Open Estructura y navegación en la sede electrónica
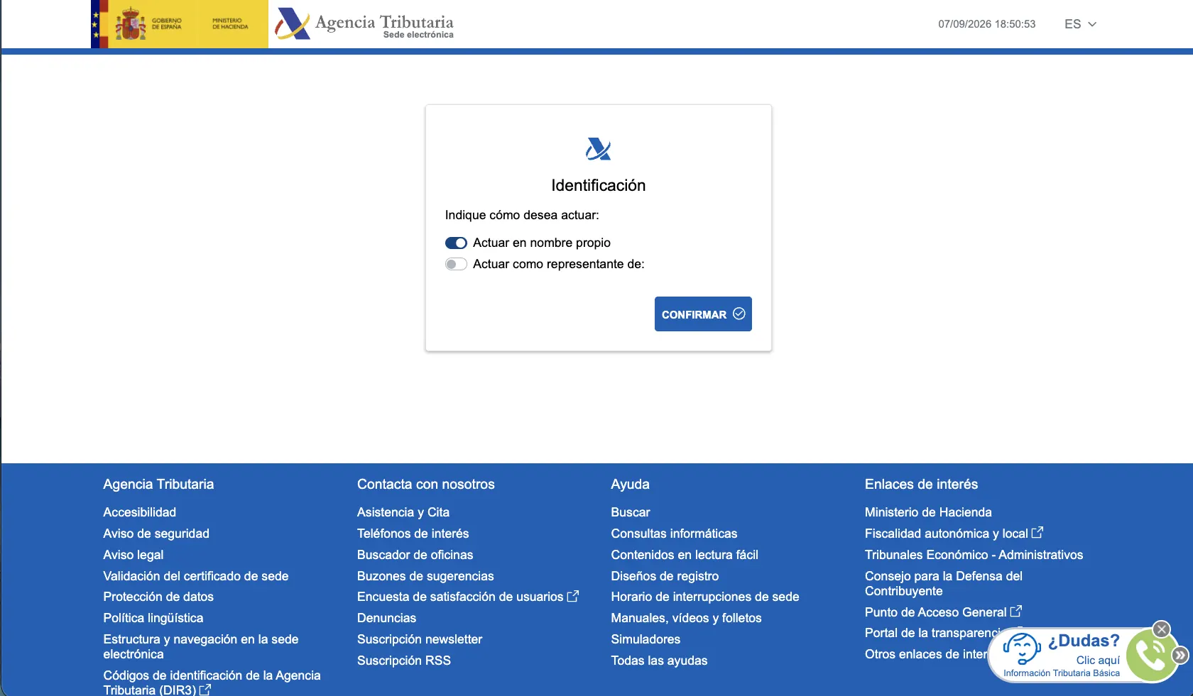Viewport: 1193px width, 696px height. click(201, 646)
